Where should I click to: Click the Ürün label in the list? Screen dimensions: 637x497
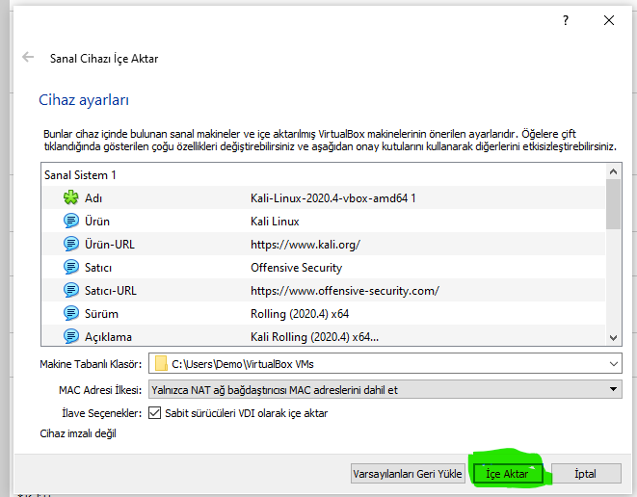click(x=97, y=222)
